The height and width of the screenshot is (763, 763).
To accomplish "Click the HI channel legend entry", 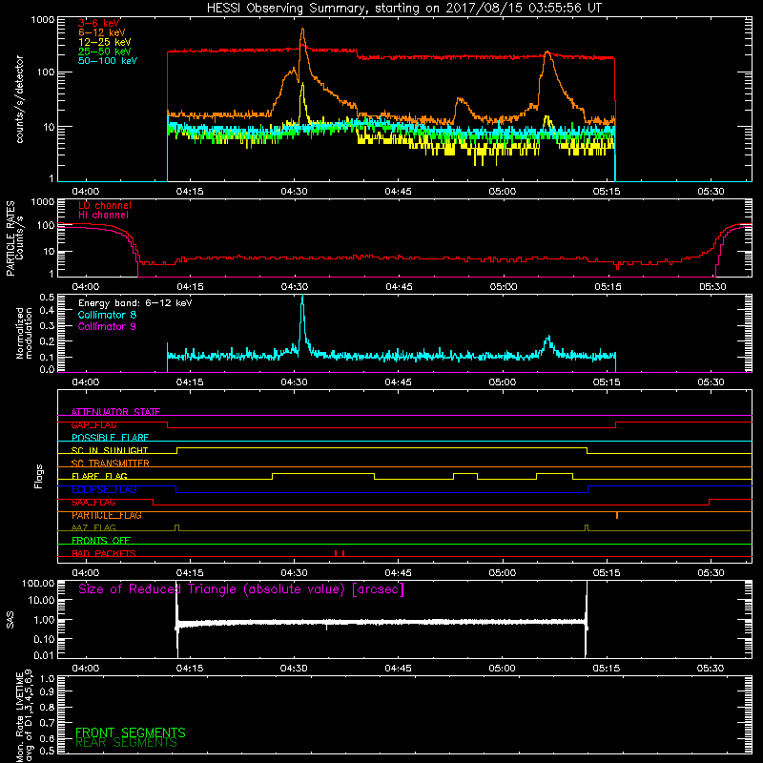I will coord(103,215).
